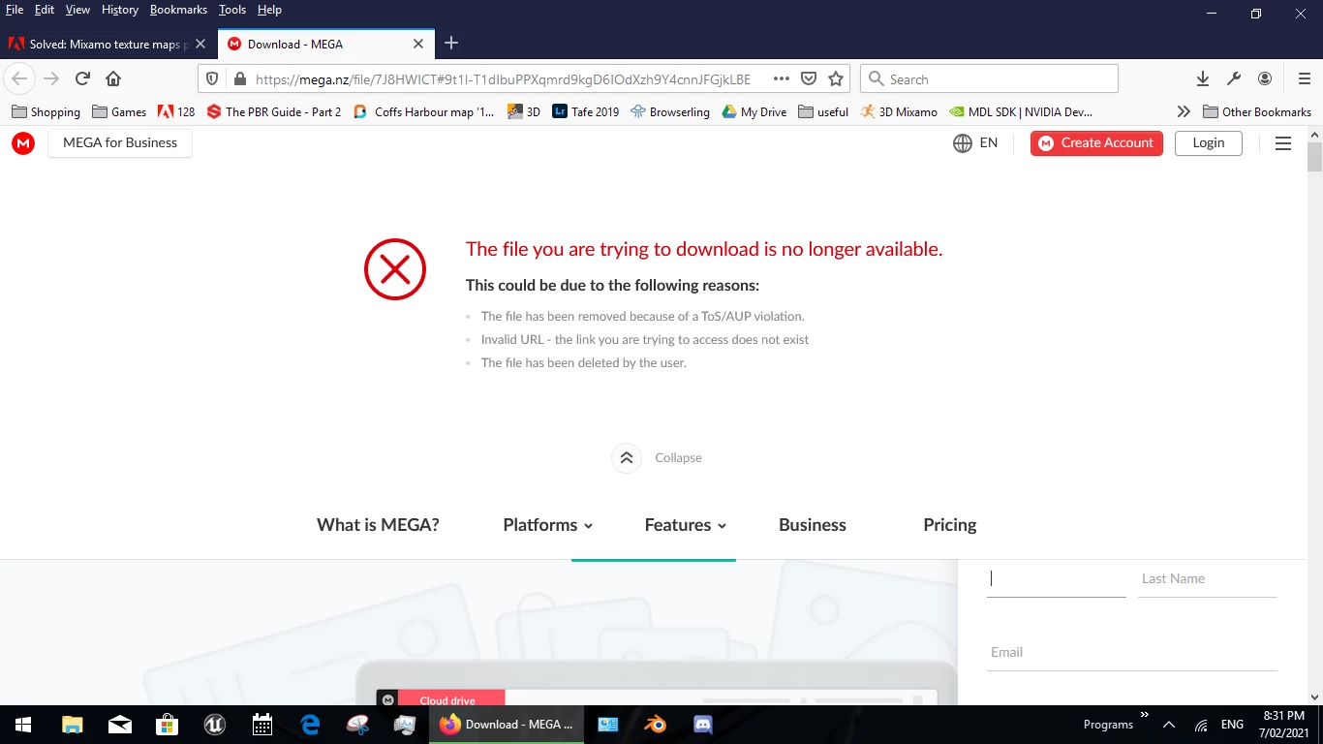This screenshot has height=744, width=1323.
Task: Open Mail app from taskbar
Action: (120, 725)
